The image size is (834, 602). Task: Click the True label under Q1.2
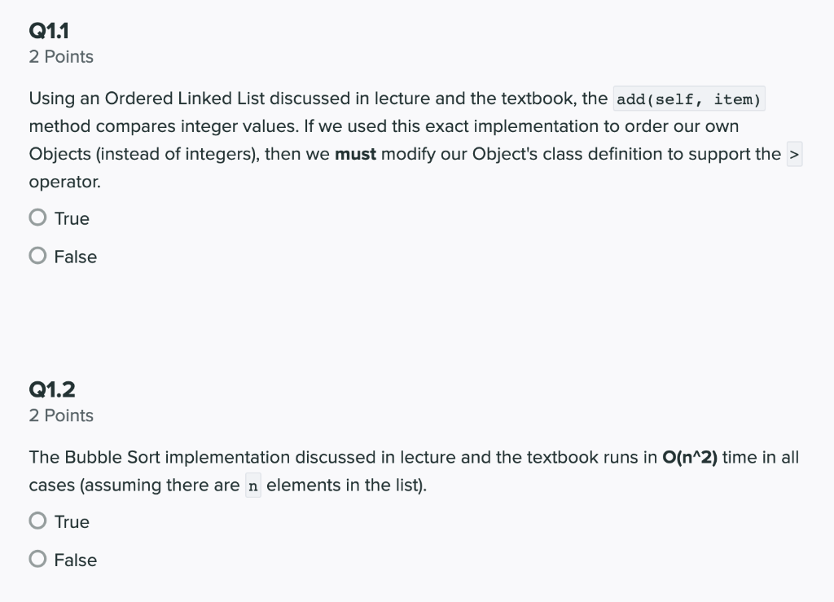pyautogui.click(x=71, y=521)
